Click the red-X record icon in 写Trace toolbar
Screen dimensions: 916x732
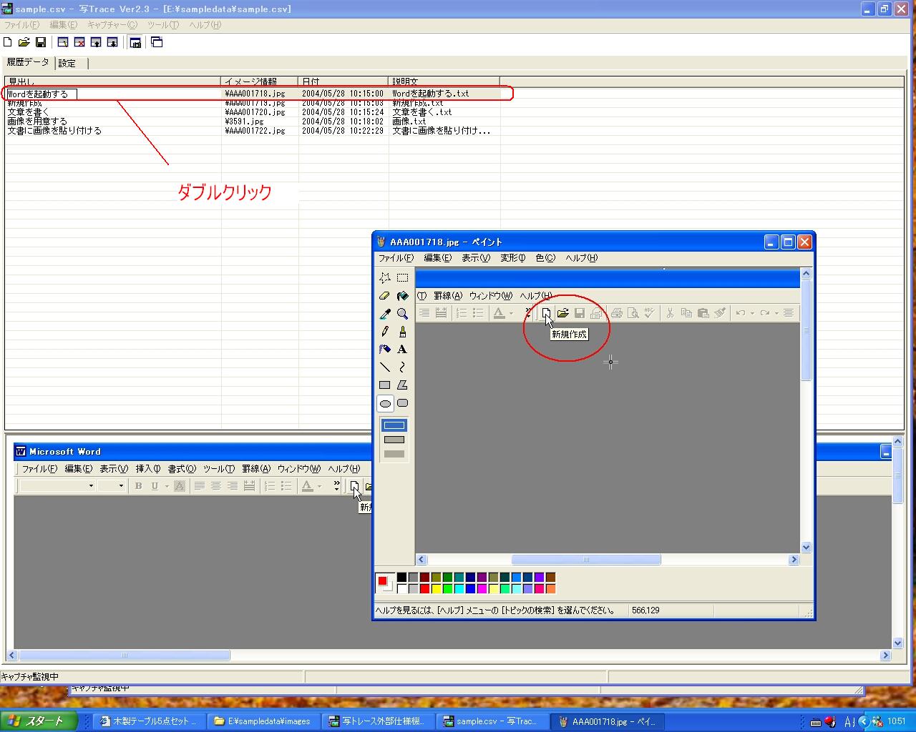click(79, 42)
